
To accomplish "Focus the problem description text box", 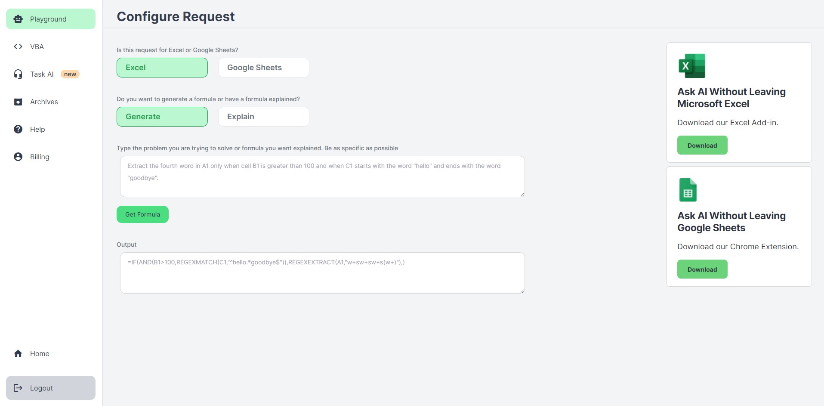I will pos(322,177).
